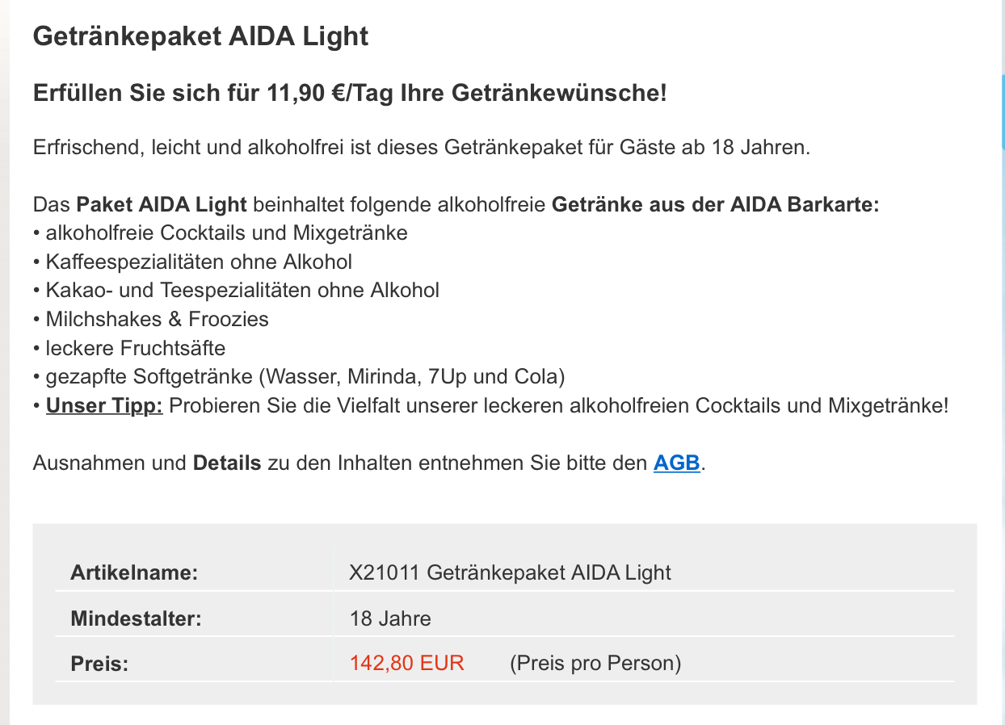
Task: Click the Mindestalter label
Action: [x=136, y=619]
